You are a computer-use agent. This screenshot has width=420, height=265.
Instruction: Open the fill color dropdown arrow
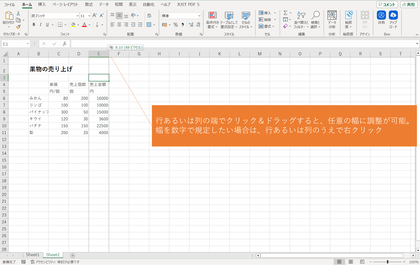click(78, 25)
